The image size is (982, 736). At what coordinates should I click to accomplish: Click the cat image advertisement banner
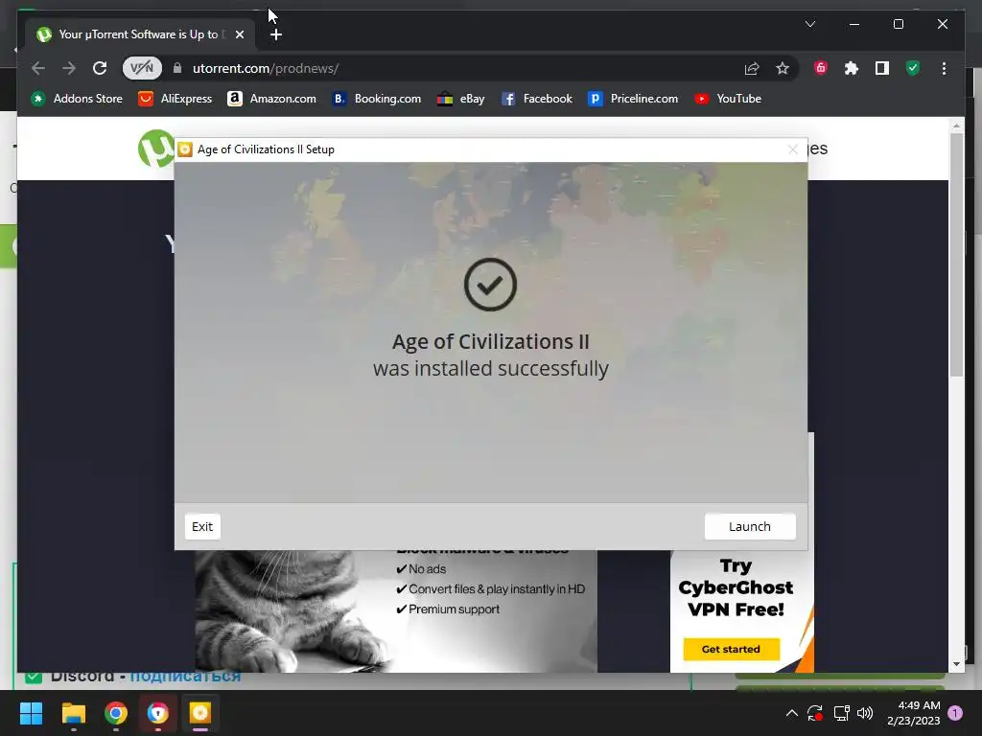[396, 611]
